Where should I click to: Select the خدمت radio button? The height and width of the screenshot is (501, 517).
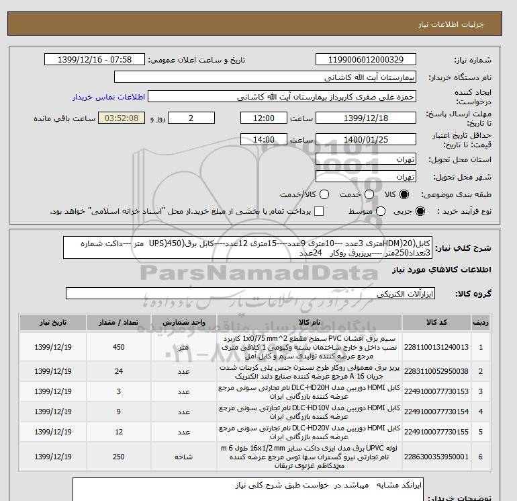coord(369,194)
